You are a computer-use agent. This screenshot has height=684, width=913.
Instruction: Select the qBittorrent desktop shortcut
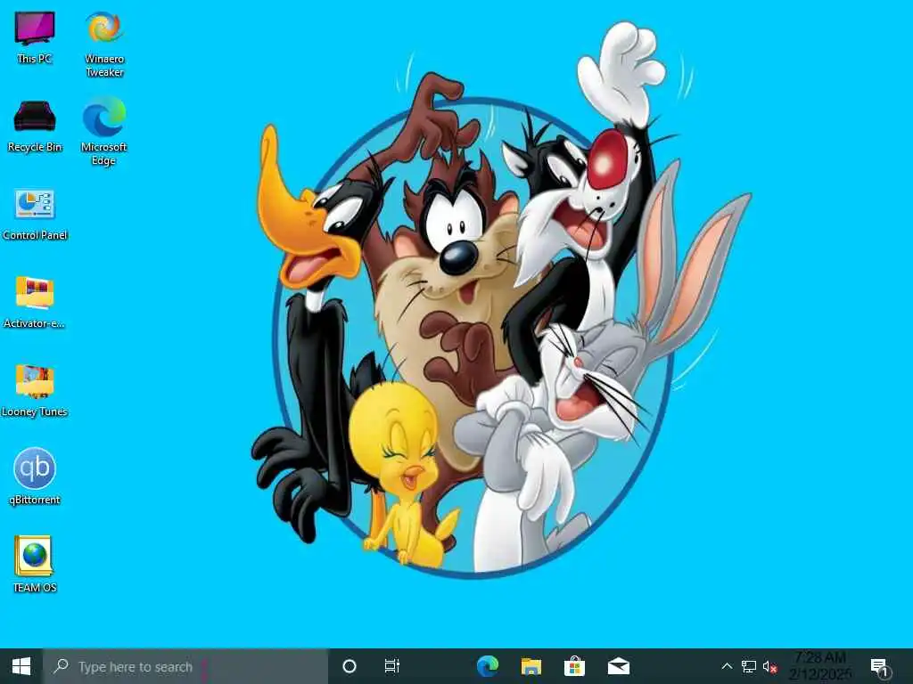click(35, 476)
